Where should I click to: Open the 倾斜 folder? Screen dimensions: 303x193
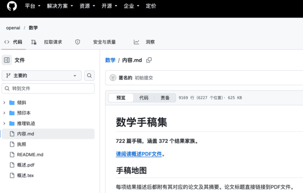coord(21,103)
